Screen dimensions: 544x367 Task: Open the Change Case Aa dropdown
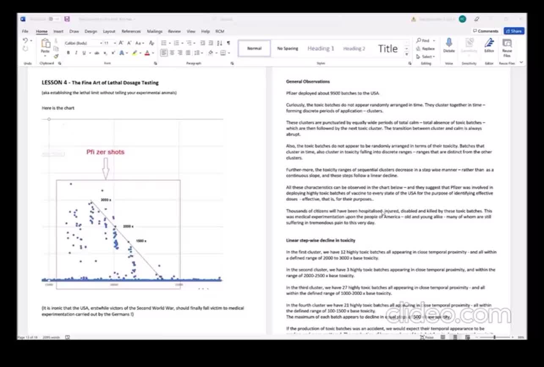coord(140,43)
